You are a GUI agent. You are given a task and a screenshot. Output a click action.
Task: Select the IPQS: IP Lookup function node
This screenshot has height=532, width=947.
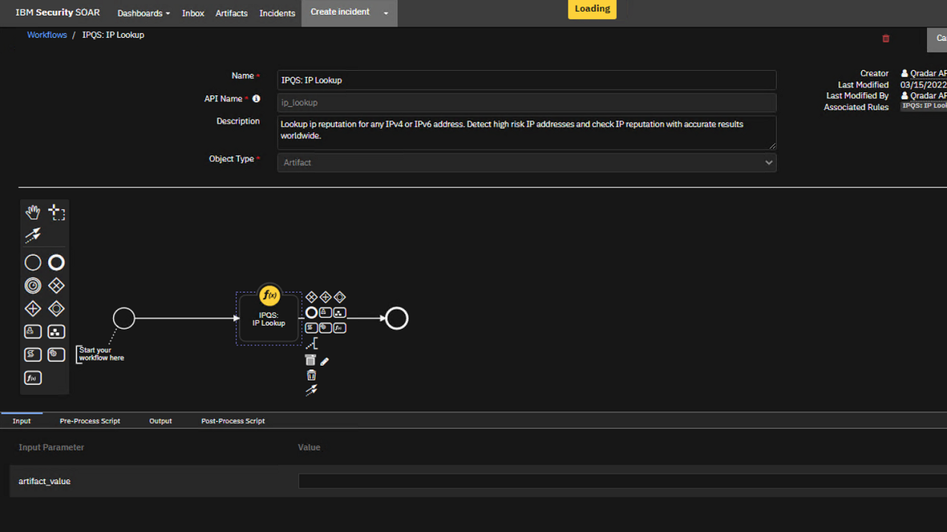269,319
